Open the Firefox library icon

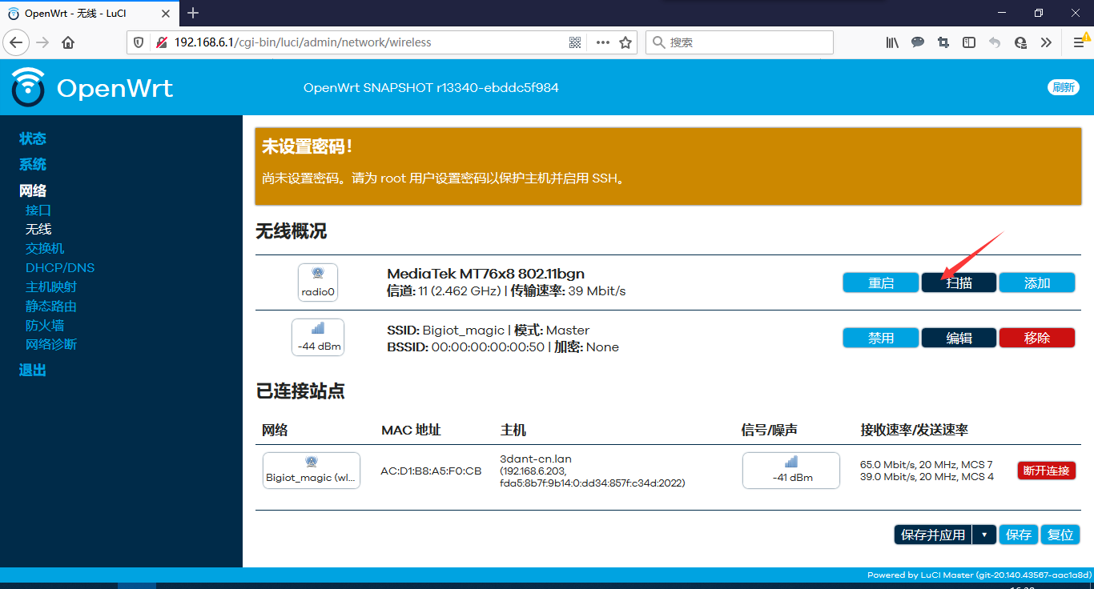point(892,42)
